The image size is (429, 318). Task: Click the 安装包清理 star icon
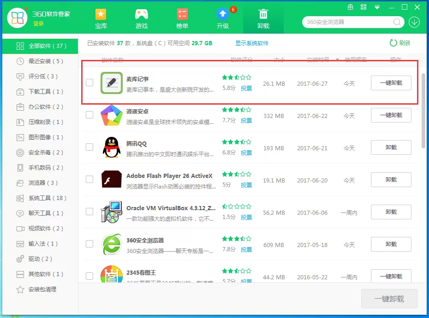coord(20,289)
